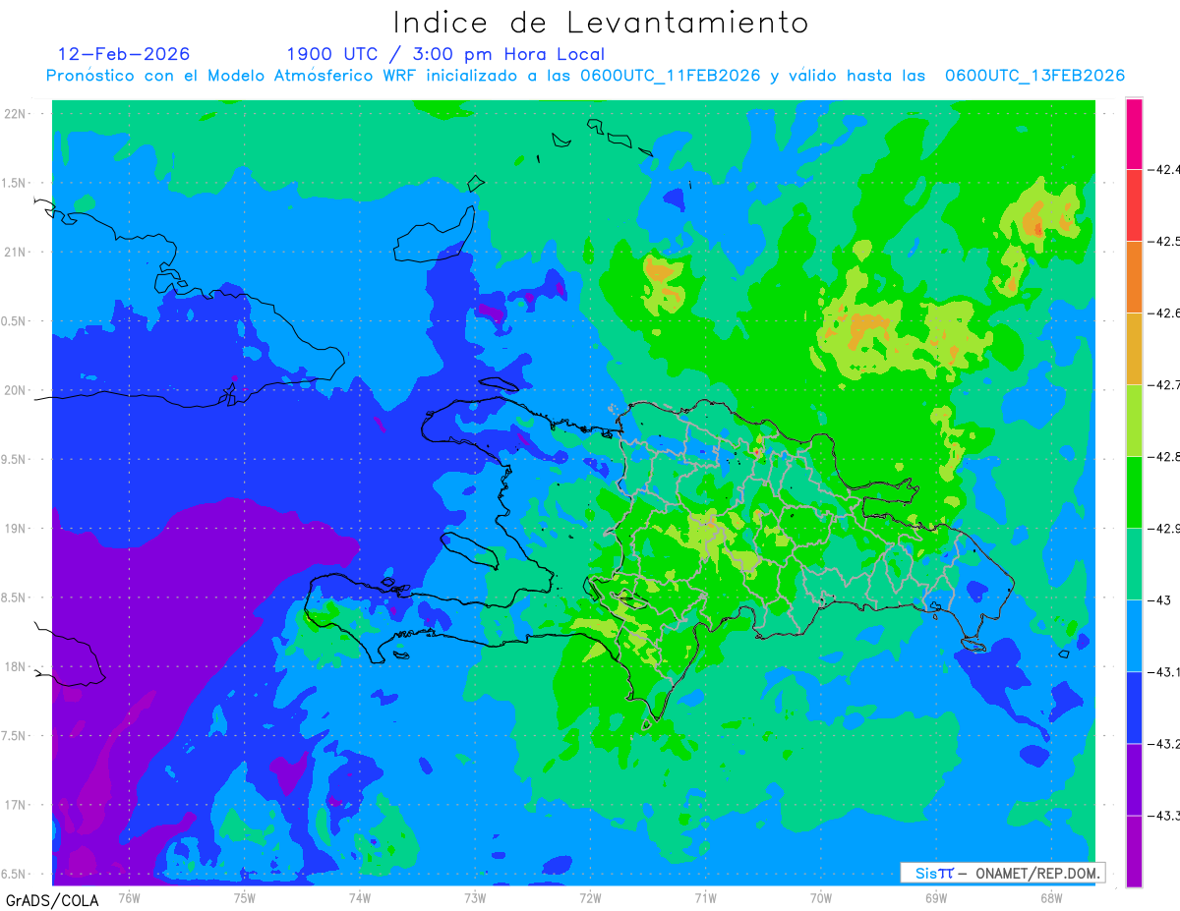Click the '0600UTC_13FEB2026' valid-until time text
The height and width of the screenshot is (911, 1180).
tap(1034, 76)
